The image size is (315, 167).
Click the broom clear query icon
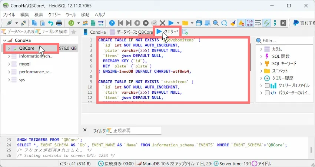[233, 23]
